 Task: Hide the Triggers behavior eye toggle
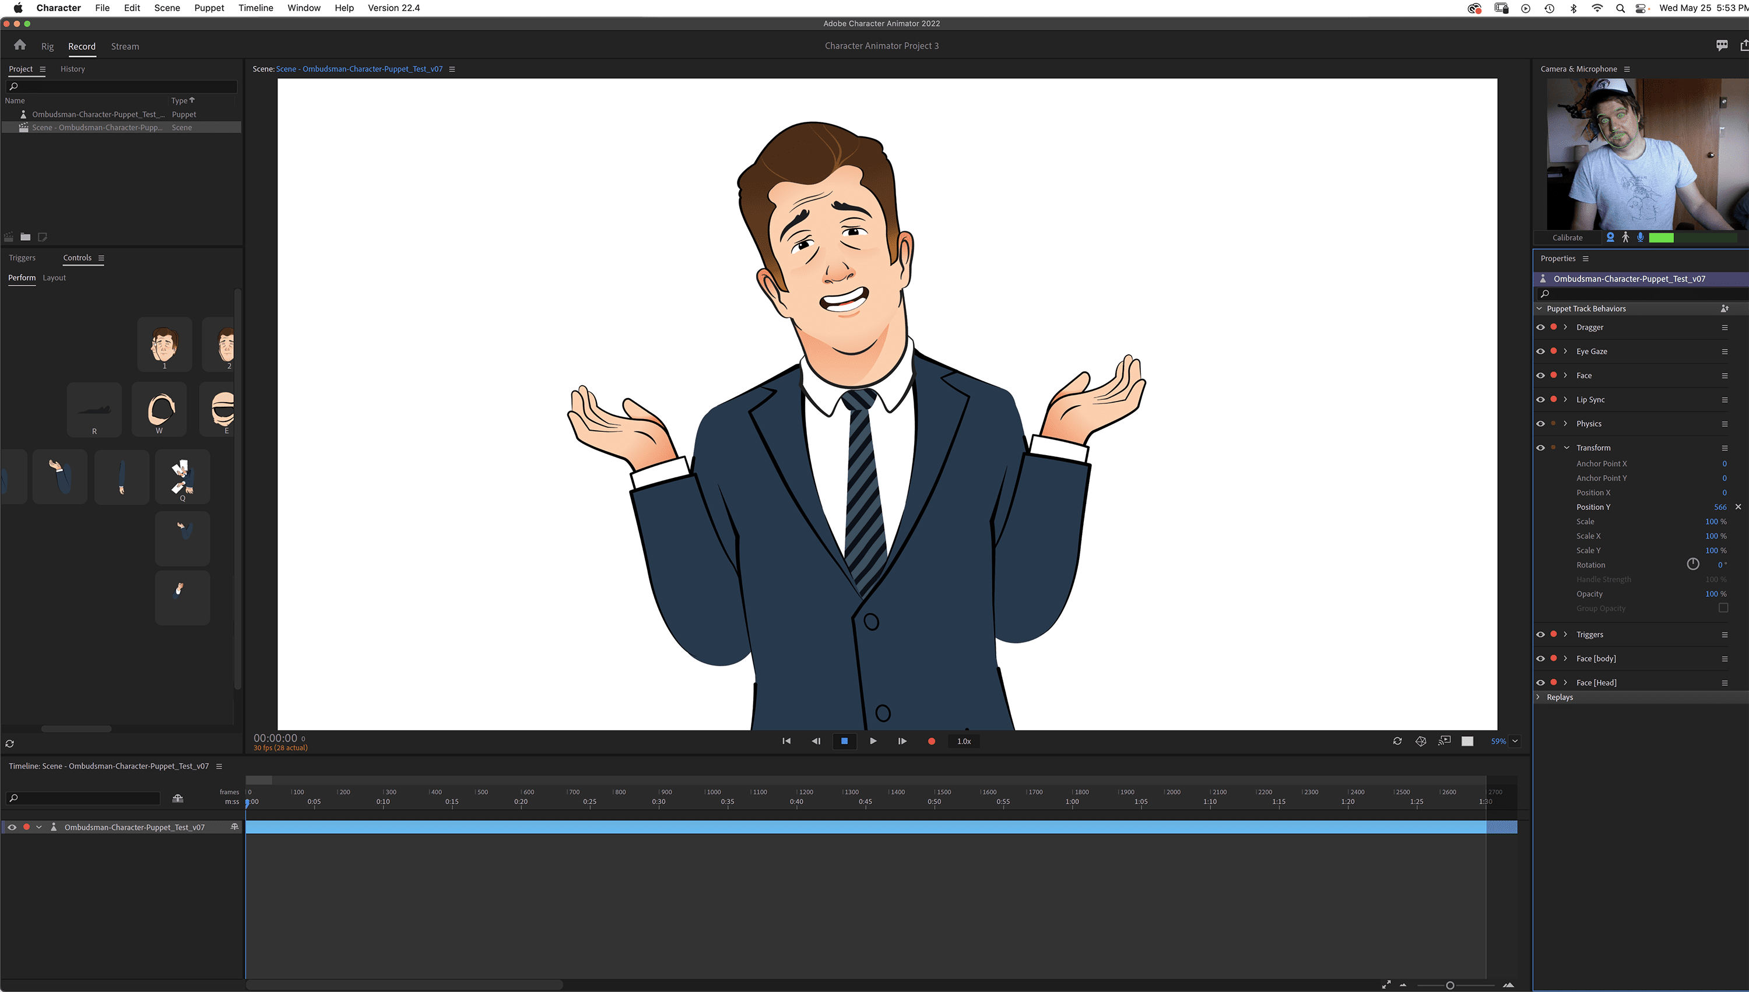click(1540, 634)
